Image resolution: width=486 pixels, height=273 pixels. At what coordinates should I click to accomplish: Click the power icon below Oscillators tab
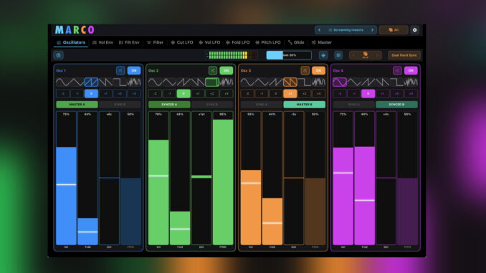(x=59, y=55)
